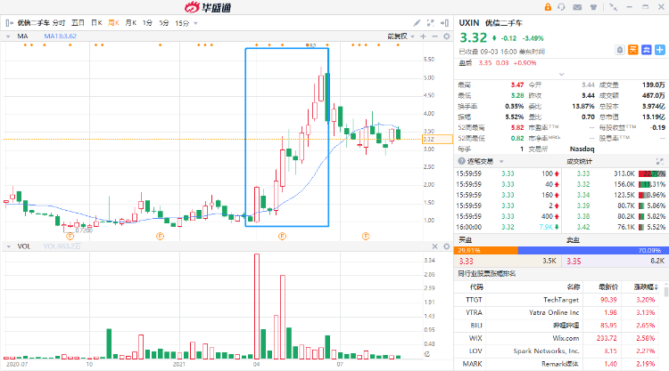Image resolution: width=669 pixels, height=371 pixels.
Task: Set a price alert with bell icon
Action: 620,50
